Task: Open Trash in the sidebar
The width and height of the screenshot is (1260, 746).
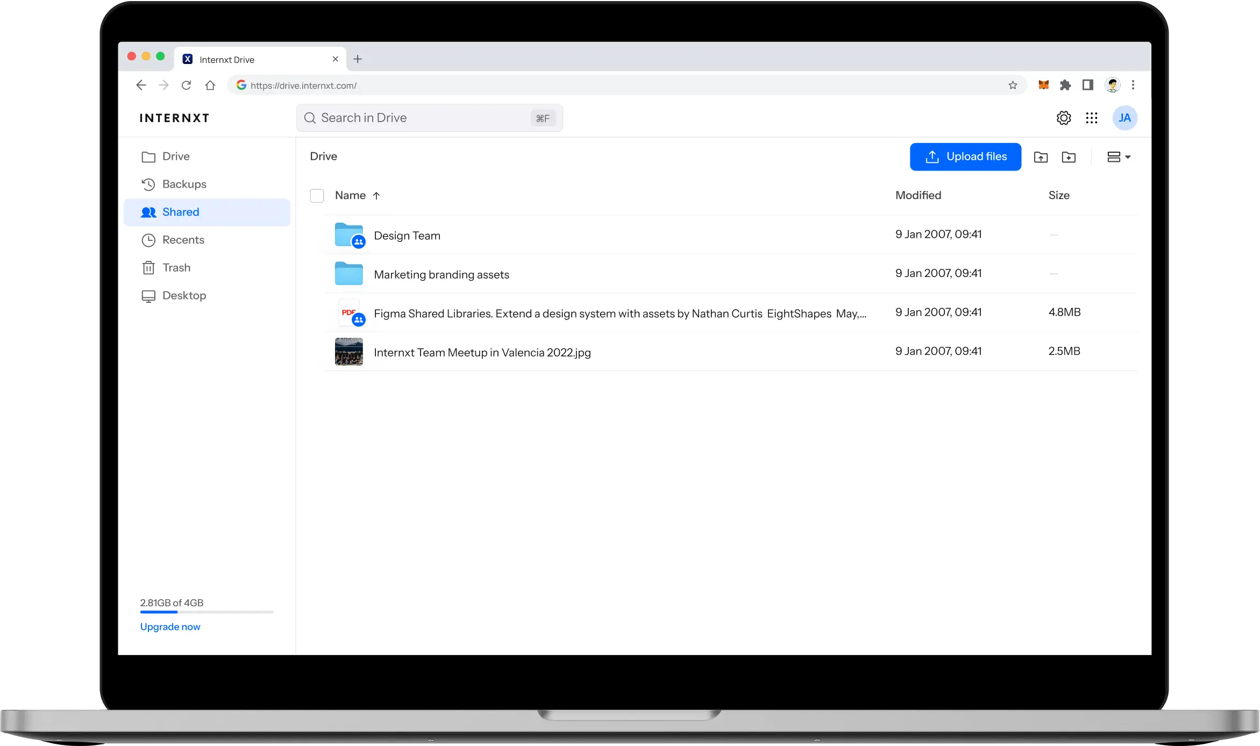Action: point(207,268)
